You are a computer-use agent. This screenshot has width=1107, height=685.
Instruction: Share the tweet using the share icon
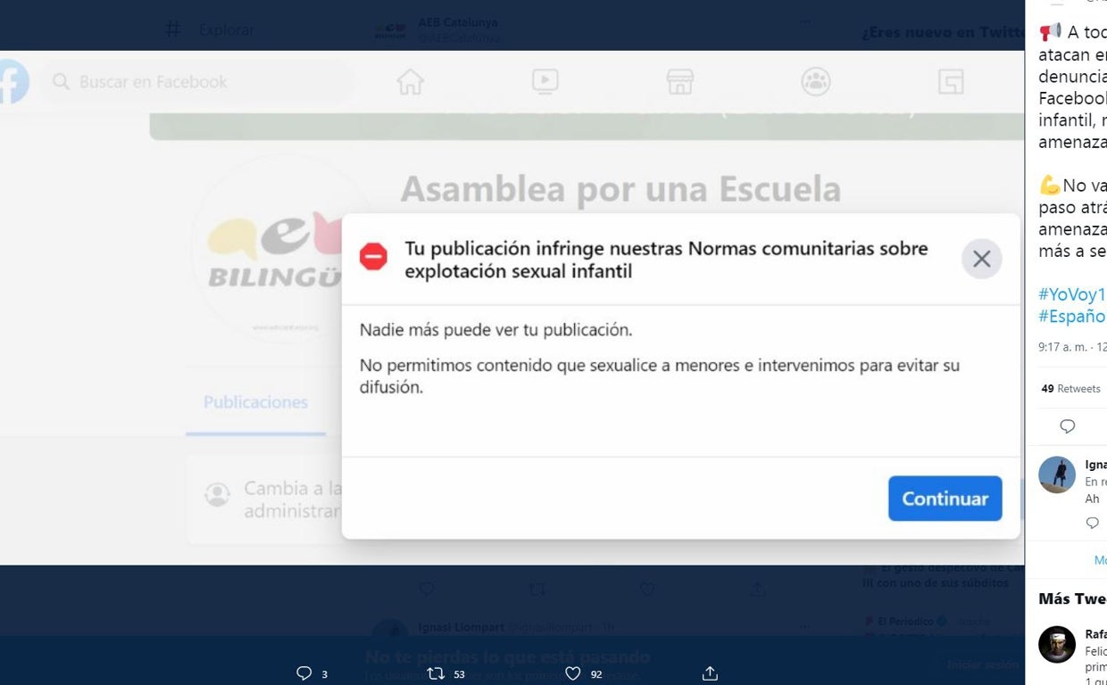pyautogui.click(x=710, y=673)
